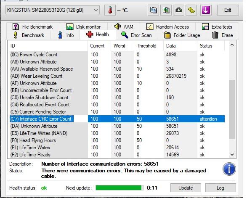Screen dimensions: 247x198
Task: Click the Info tab 'i' icon
Action: (60, 35)
